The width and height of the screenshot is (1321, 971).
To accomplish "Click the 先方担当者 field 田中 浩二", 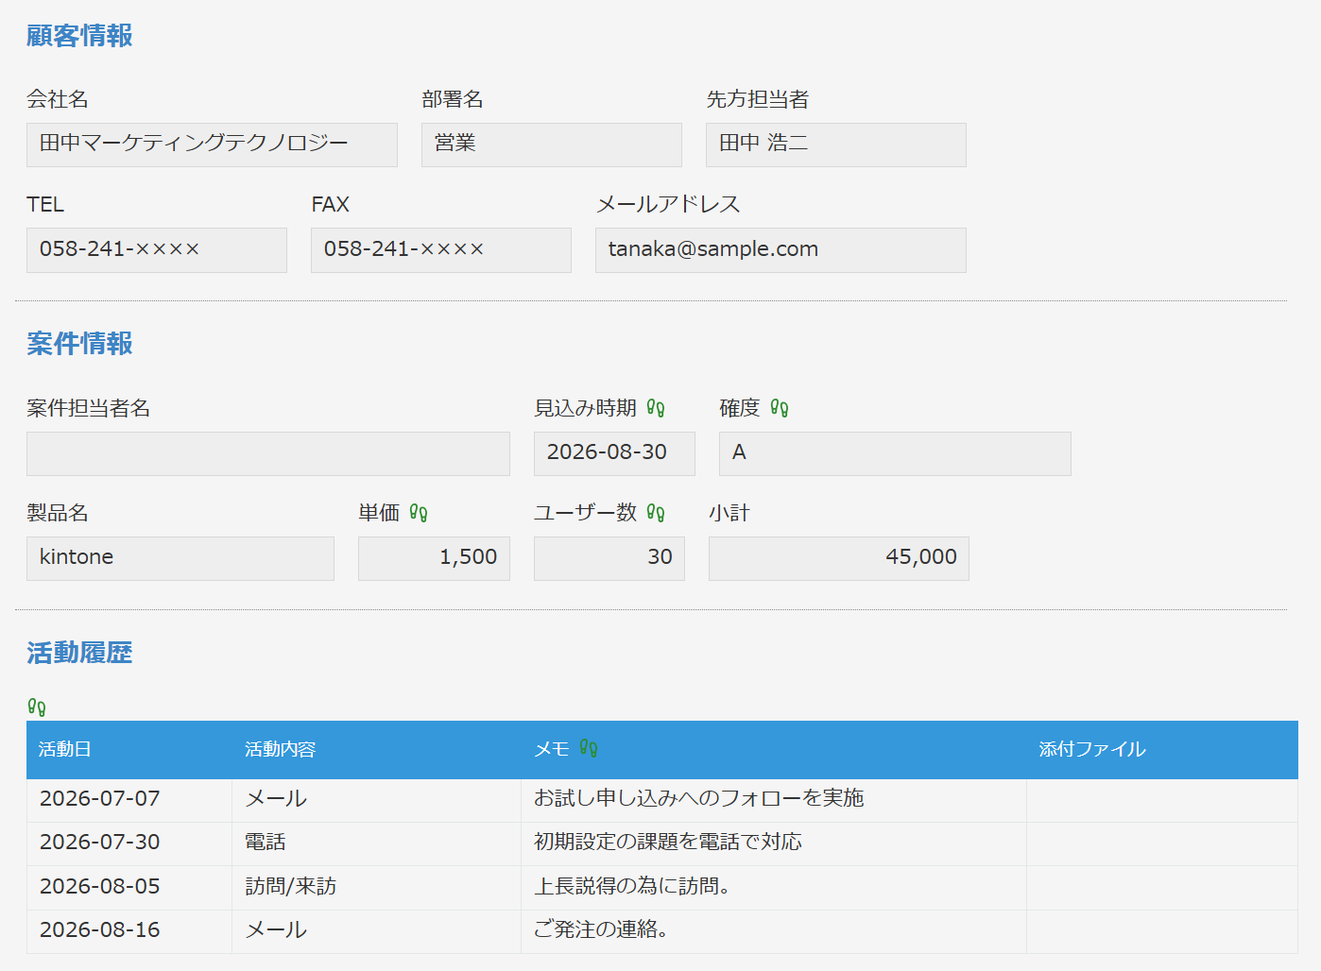I will 836,145.
